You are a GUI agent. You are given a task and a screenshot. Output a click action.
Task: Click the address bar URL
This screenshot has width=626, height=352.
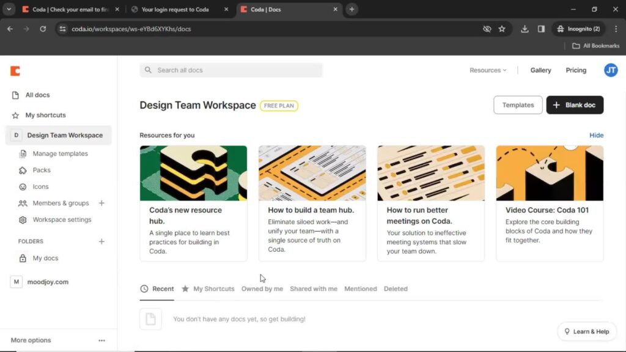(x=131, y=29)
